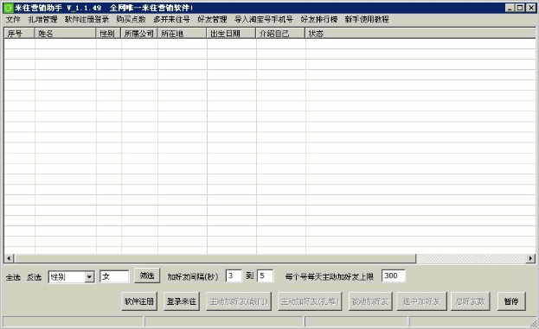
Task: Open the 好友排行榜 menu
Action: pyautogui.click(x=319, y=20)
